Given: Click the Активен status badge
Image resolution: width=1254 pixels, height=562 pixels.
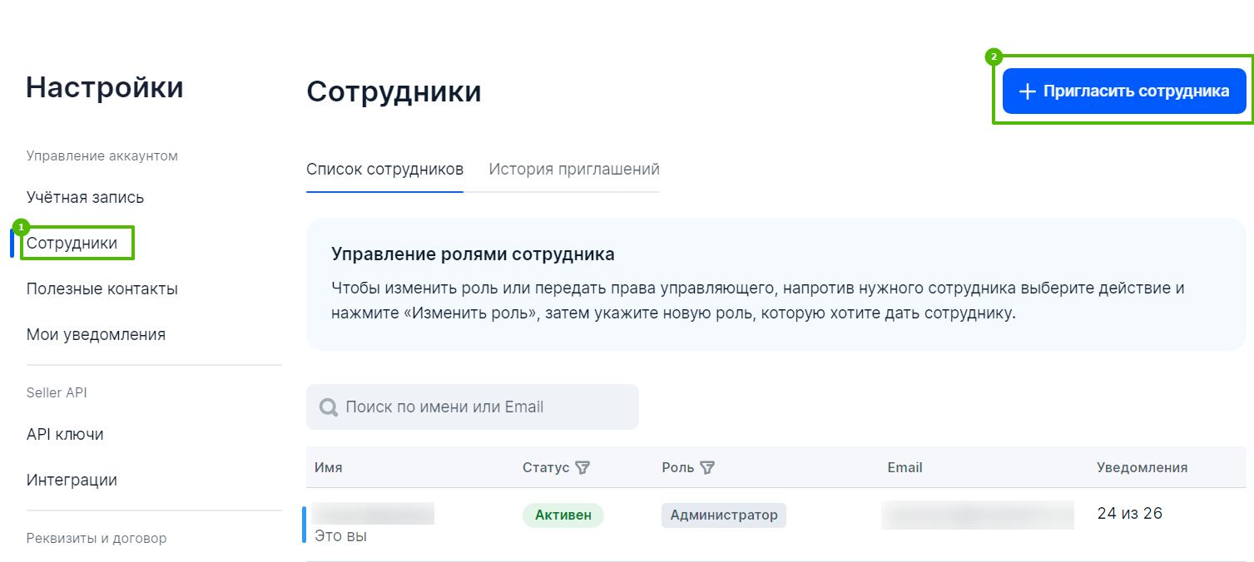Looking at the screenshot, I should coord(563,515).
